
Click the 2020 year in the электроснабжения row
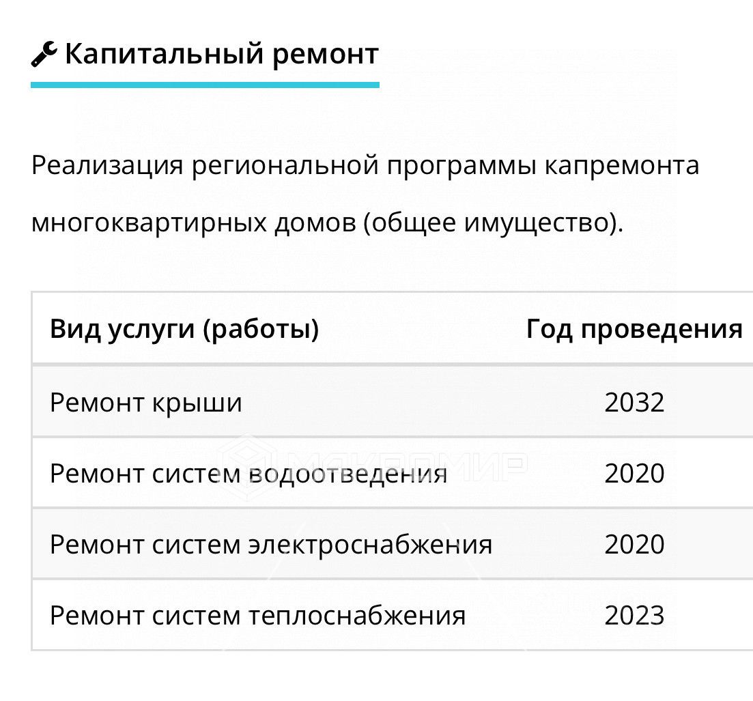634,544
